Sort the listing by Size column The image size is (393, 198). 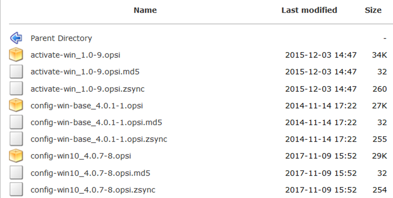coord(373,10)
